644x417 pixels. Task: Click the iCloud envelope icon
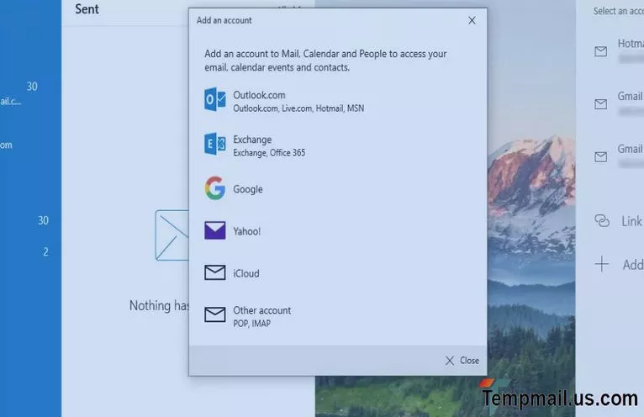(215, 272)
